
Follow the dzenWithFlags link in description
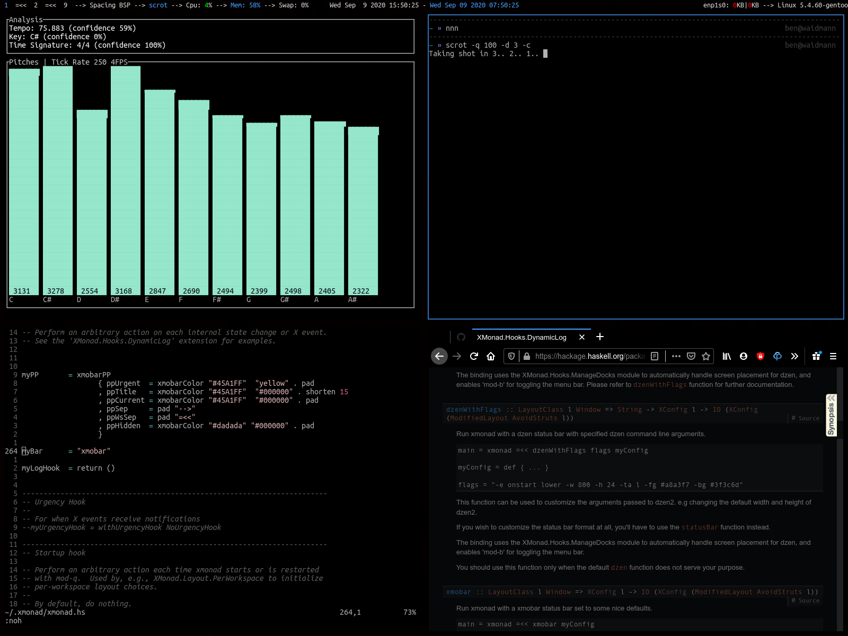tap(660, 385)
